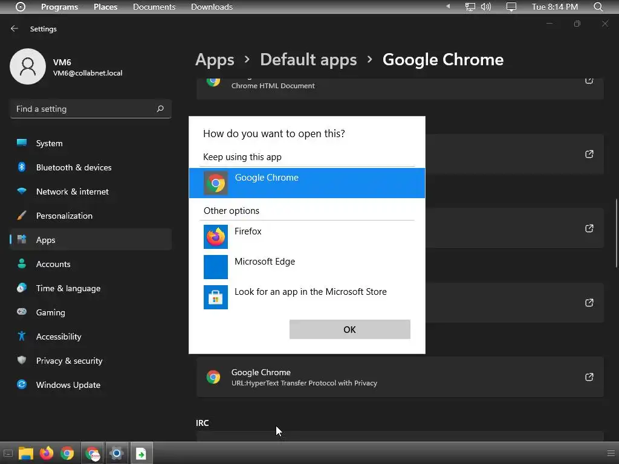The height and width of the screenshot is (464, 619).
Task: Open the file manager taskbar icon
Action: coord(25,453)
